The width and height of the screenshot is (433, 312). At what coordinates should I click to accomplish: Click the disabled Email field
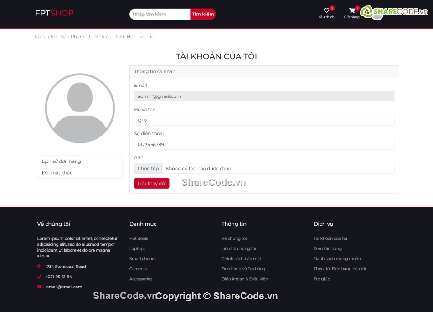click(264, 96)
